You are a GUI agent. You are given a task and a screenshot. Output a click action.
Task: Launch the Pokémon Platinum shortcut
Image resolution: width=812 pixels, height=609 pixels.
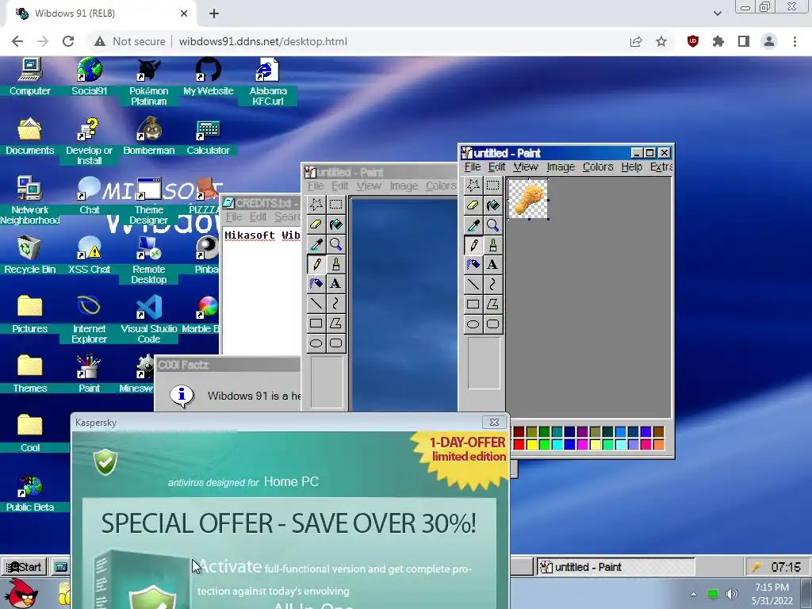pyautogui.click(x=148, y=82)
